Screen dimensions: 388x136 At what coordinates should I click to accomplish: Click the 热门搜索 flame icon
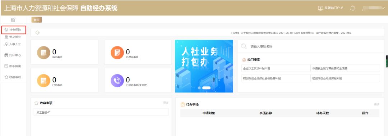click(x=244, y=60)
